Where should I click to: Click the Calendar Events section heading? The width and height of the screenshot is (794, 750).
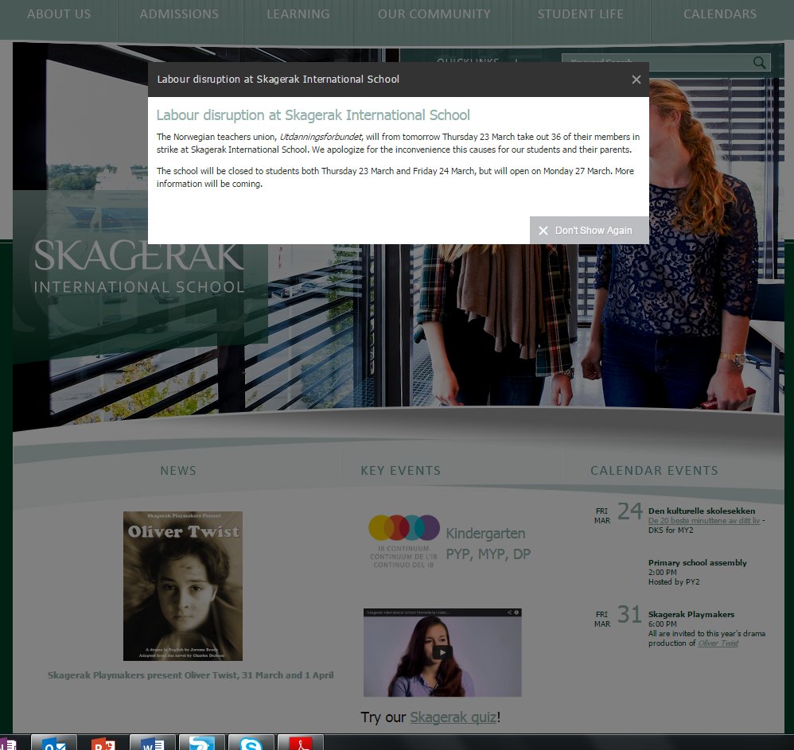point(654,471)
